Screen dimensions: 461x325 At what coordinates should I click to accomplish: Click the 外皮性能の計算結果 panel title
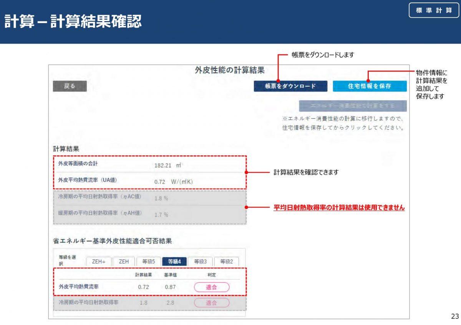pyautogui.click(x=229, y=70)
